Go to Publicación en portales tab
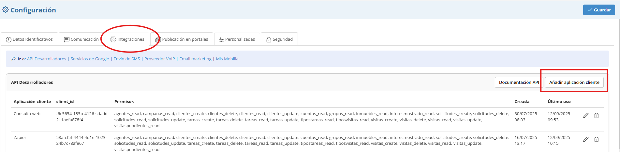This screenshot has width=620, height=152. 182,39
